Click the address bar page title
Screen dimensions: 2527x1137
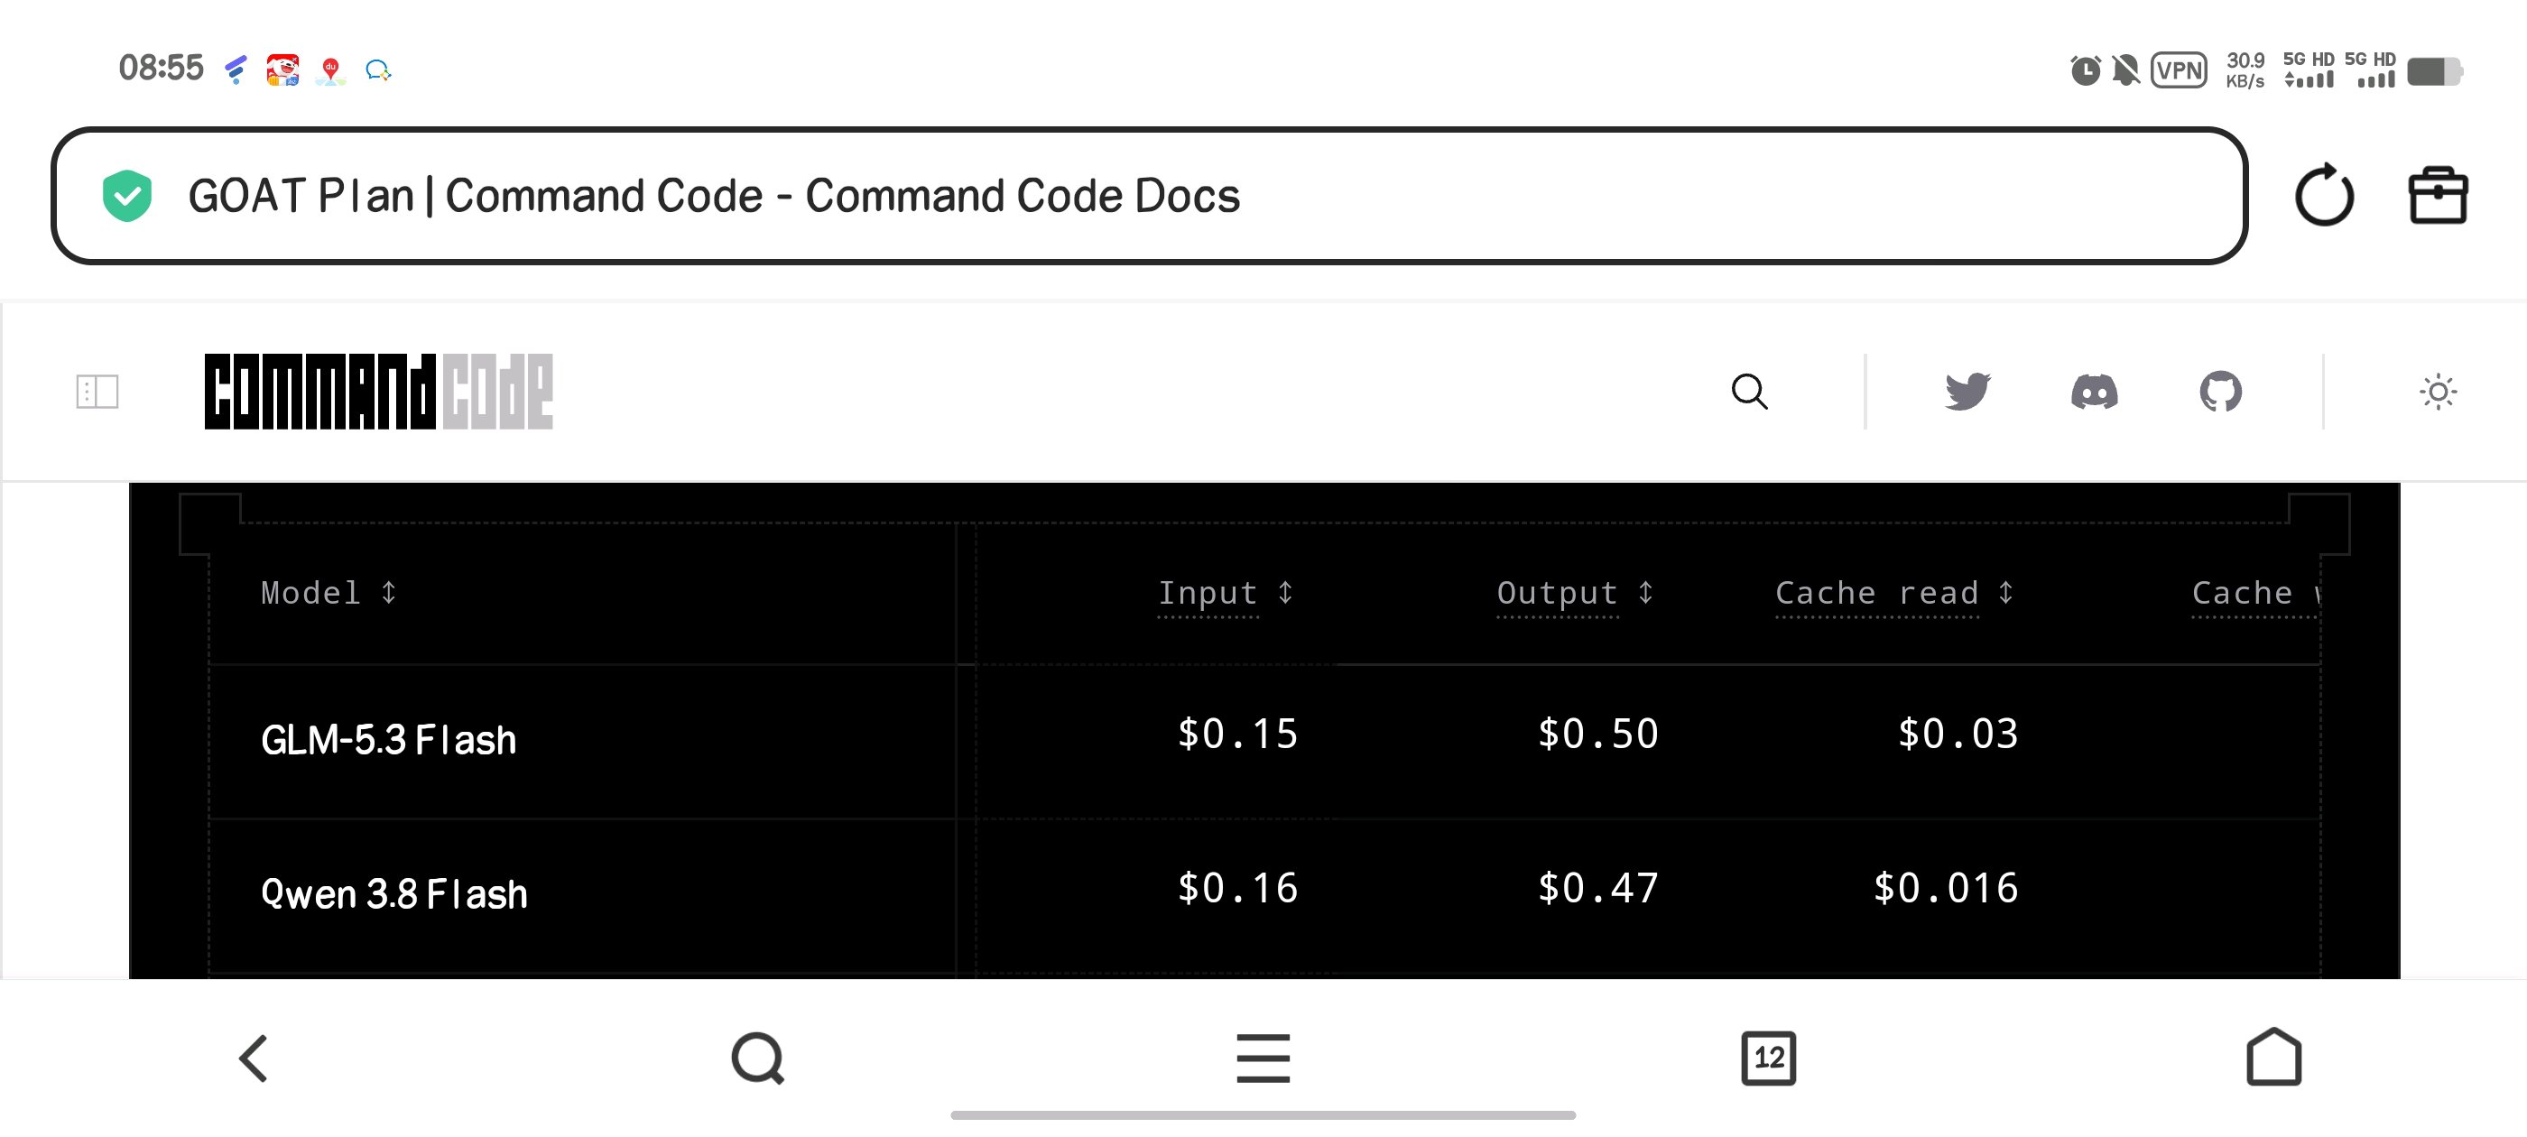713,195
